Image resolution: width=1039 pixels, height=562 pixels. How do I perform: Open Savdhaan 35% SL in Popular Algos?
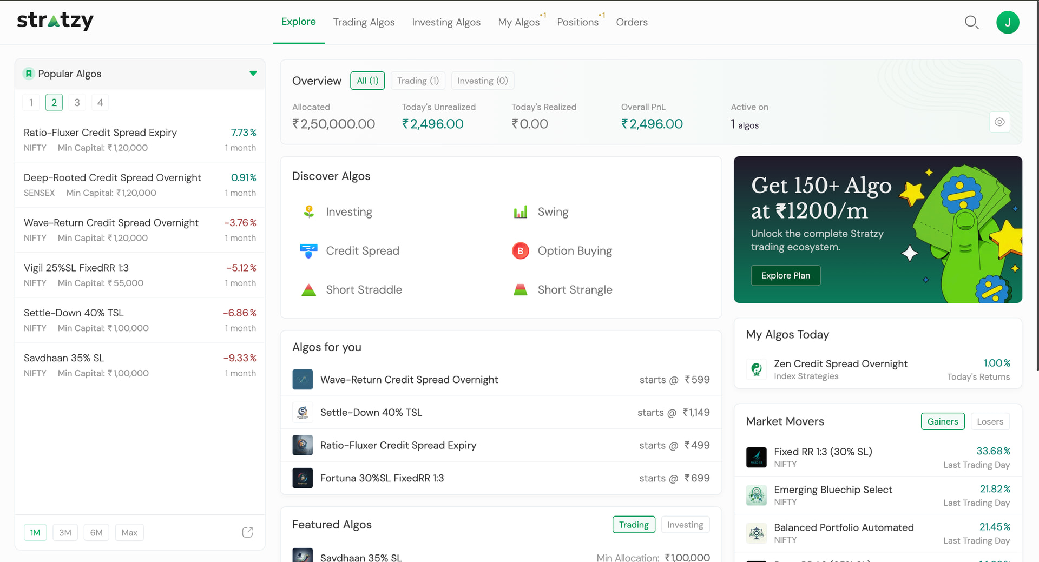click(140, 365)
